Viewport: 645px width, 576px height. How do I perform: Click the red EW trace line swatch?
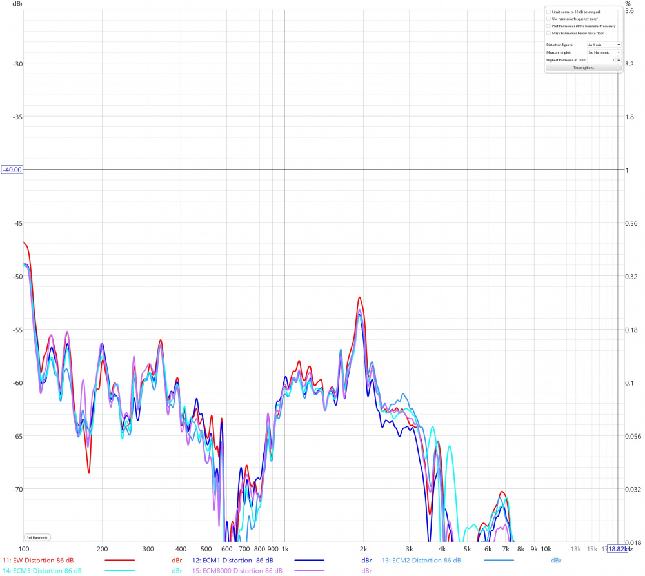(119, 560)
